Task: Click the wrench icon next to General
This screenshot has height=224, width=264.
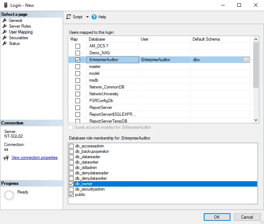Action: point(5,20)
